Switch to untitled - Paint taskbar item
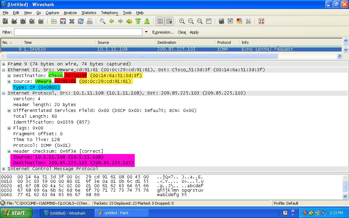The height and width of the screenshot is (218, 349). [x=121, y=213]
